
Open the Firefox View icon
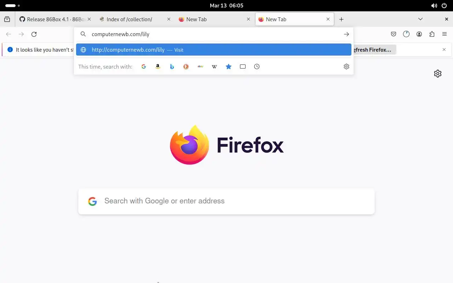pyautogui.click(x=7, y=19)
